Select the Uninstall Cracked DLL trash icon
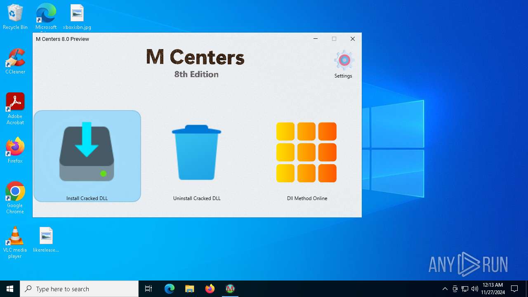 click(197, 152)
